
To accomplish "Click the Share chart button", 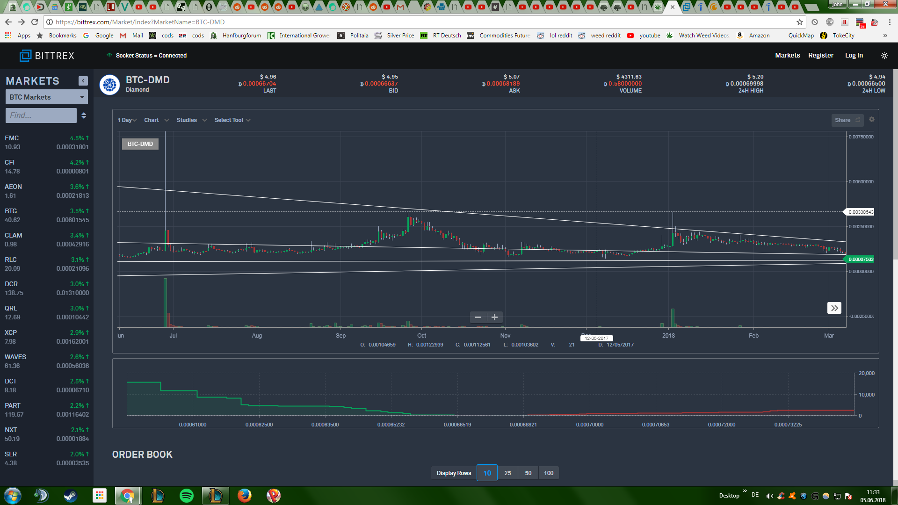I will pos(847,120).
